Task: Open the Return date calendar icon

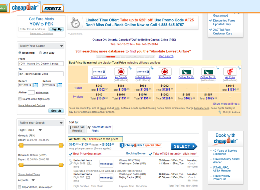Action: (x=60, y=85)
